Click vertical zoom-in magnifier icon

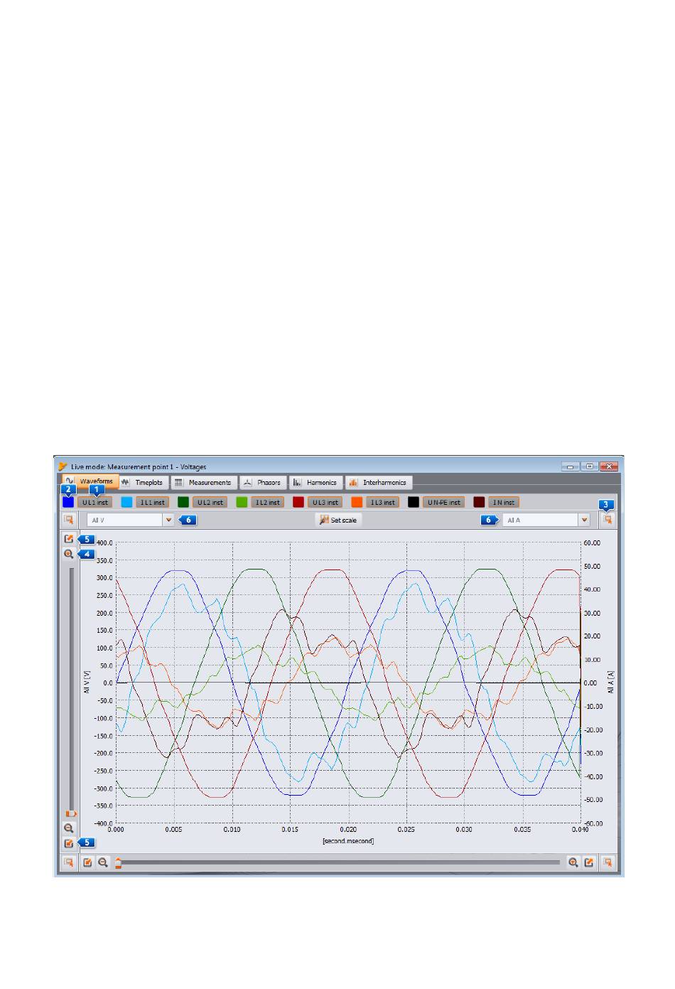point(68,554)
